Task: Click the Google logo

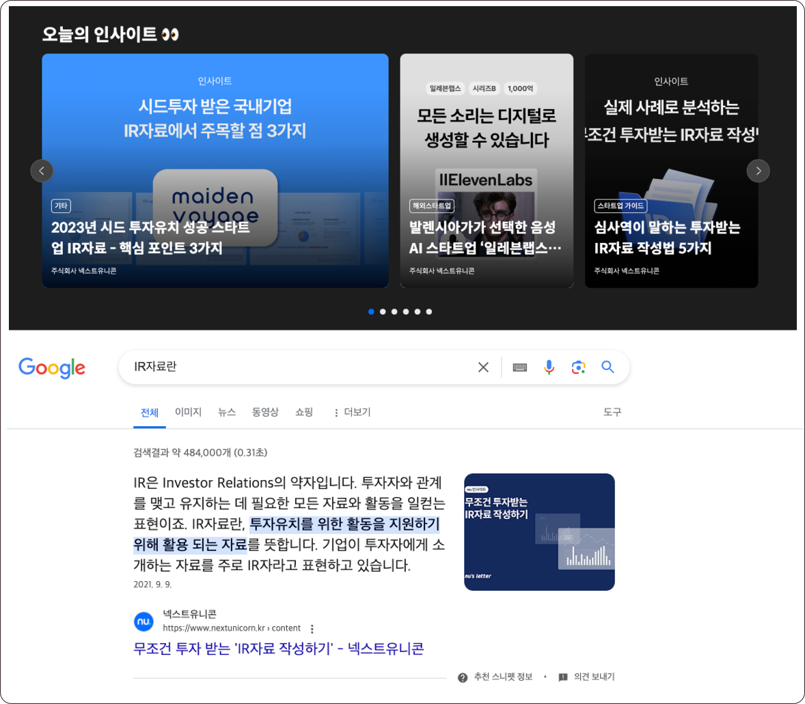Action: (x=51, y=367)
